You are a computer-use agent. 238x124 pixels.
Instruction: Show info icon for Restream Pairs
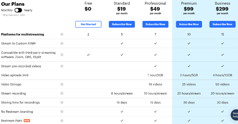[62, 121]
